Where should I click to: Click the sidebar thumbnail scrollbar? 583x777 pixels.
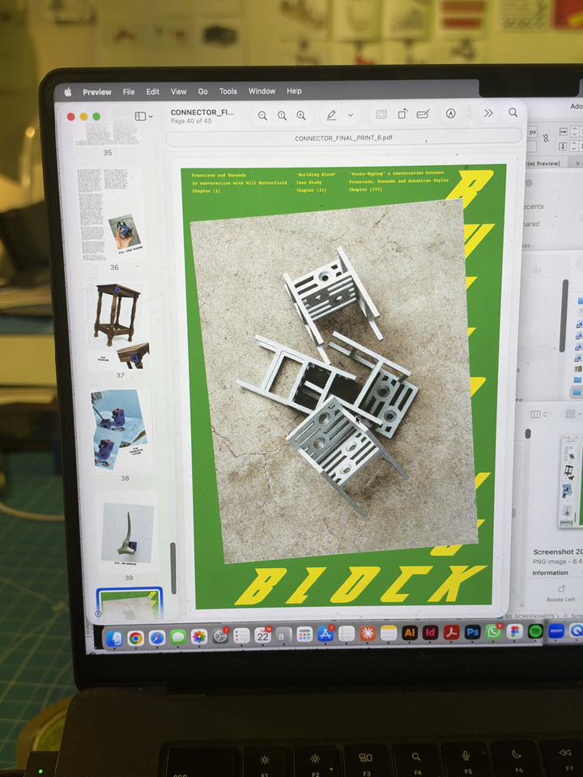[x=173, y=568]
